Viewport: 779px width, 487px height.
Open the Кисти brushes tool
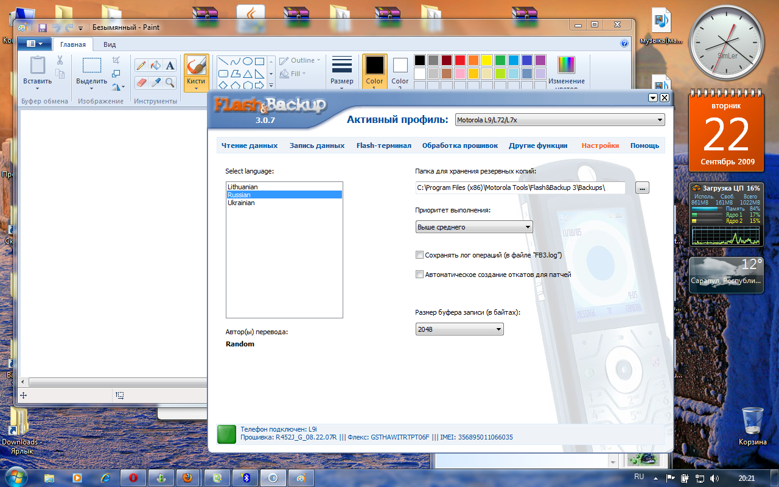[x=196, y=72]
